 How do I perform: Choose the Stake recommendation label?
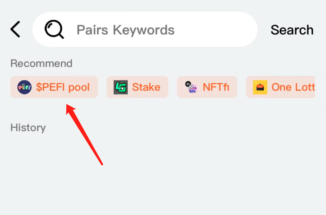pos(146,87)
